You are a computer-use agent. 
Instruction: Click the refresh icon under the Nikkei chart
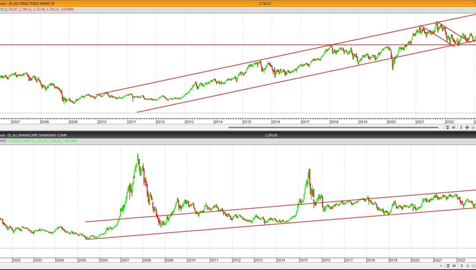447,127
